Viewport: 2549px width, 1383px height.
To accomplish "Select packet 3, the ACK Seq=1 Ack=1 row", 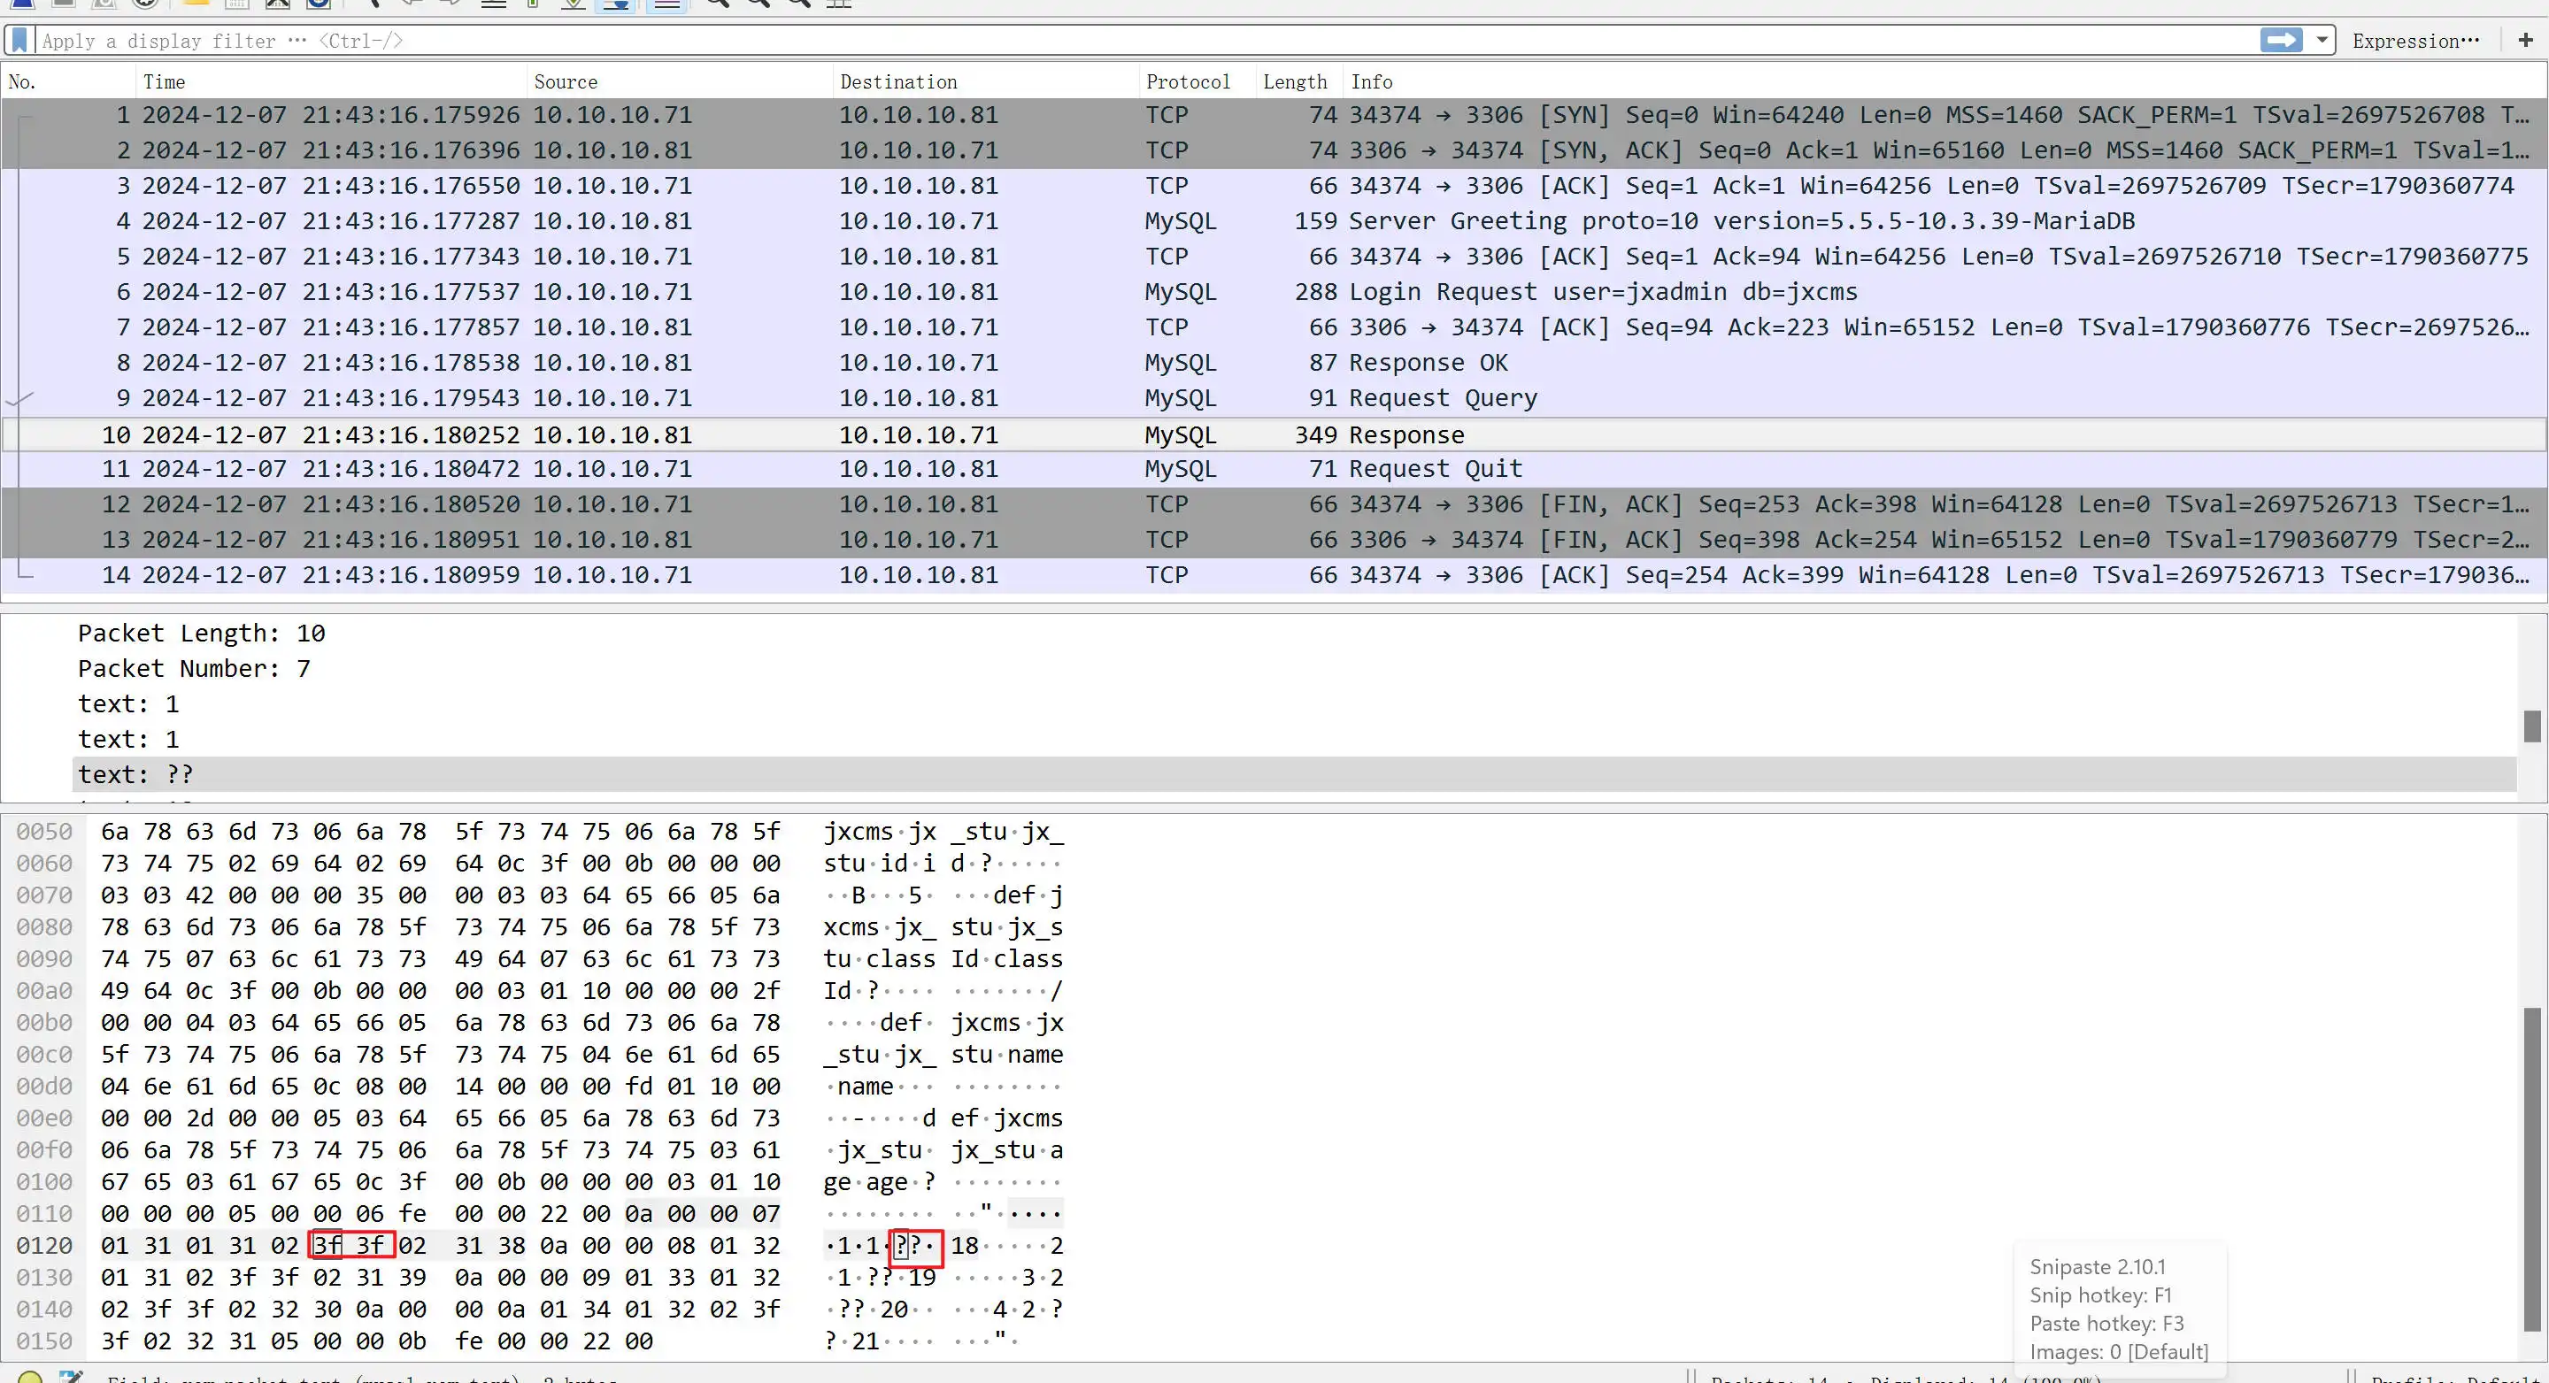I will (x=1274, y=186).
